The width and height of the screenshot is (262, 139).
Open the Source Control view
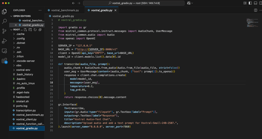pyautogui.click(x=4, y=31)
